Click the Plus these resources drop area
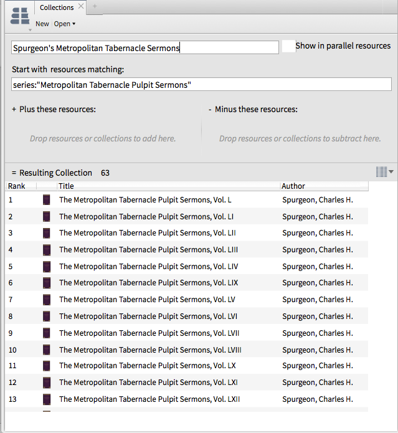 click(103, 138)
